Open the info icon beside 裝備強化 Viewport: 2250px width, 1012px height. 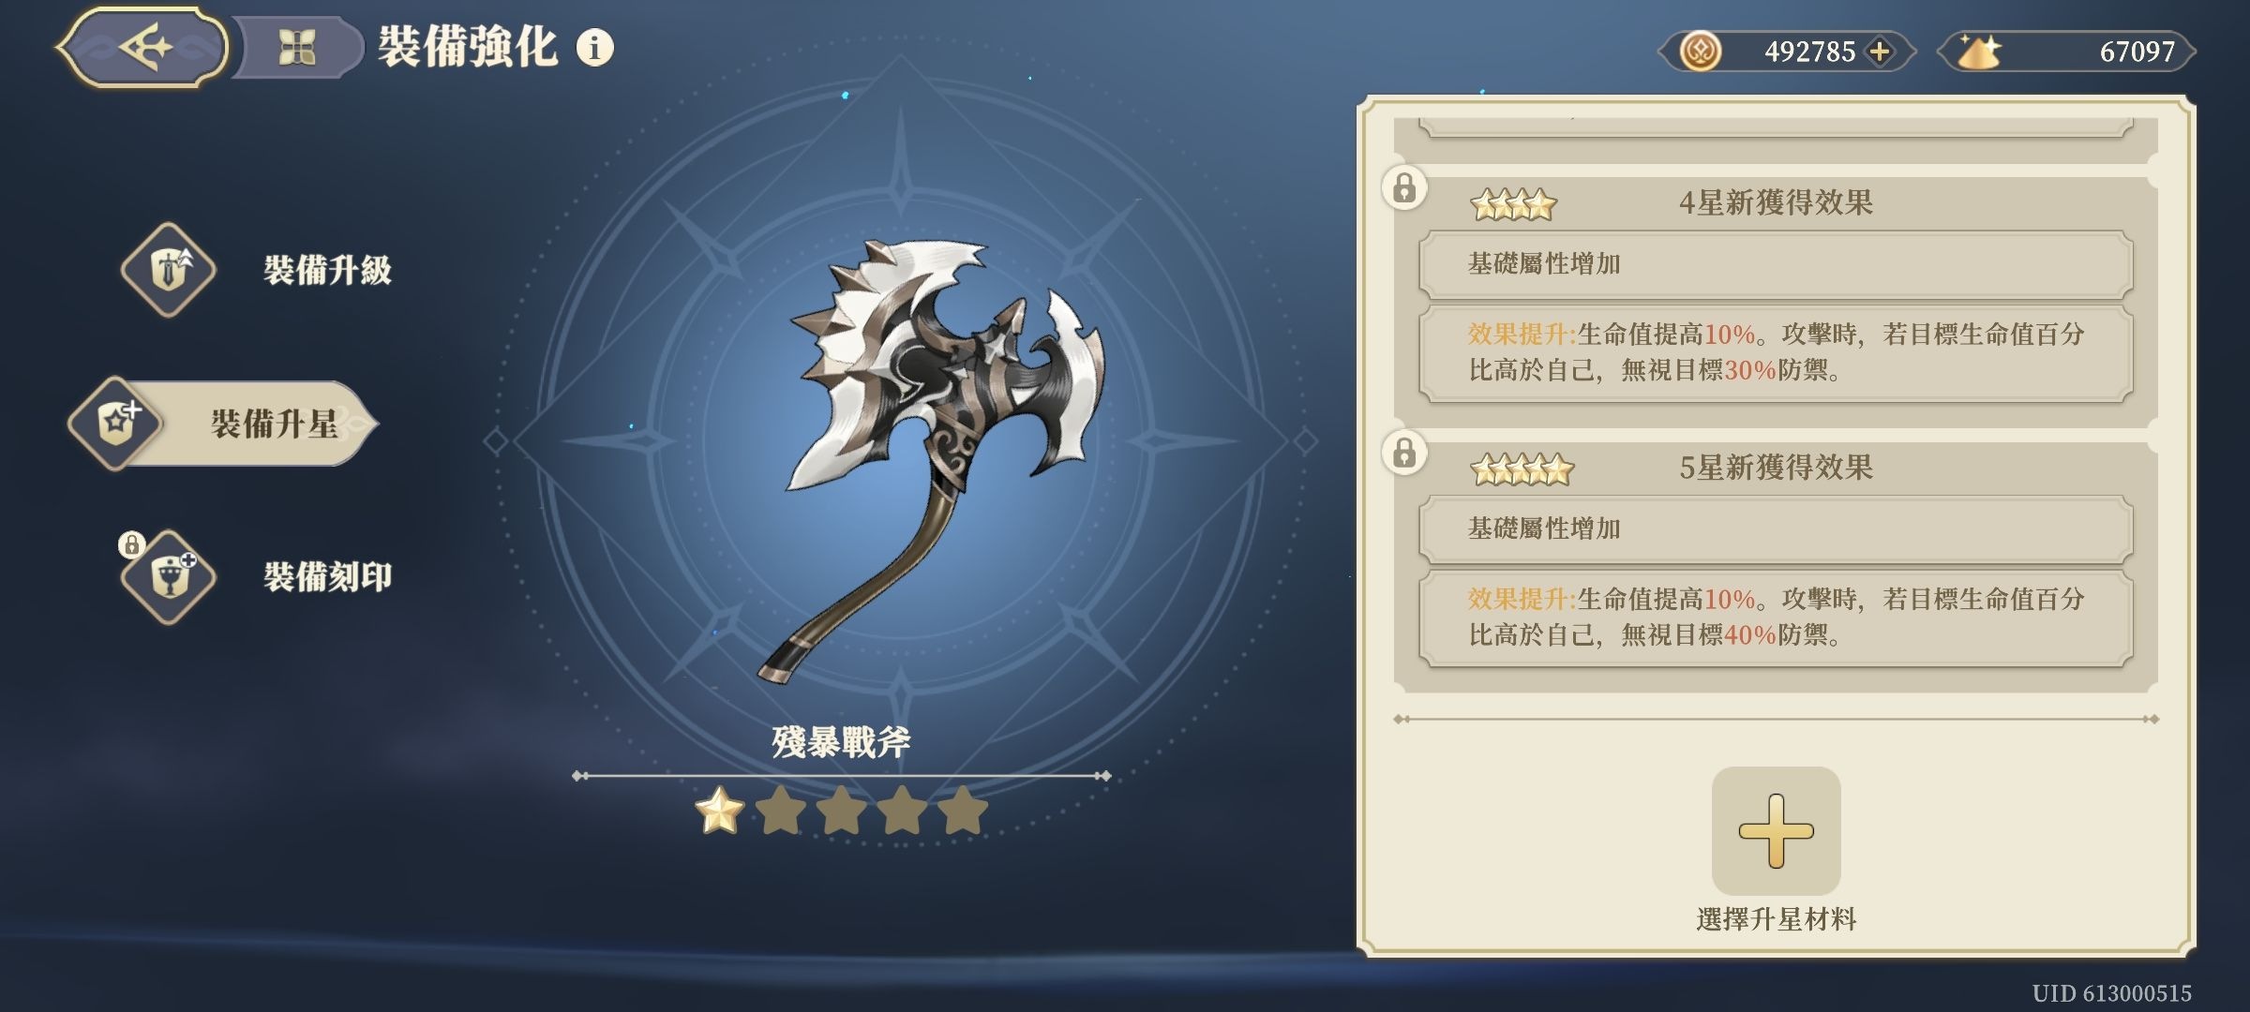594,46
